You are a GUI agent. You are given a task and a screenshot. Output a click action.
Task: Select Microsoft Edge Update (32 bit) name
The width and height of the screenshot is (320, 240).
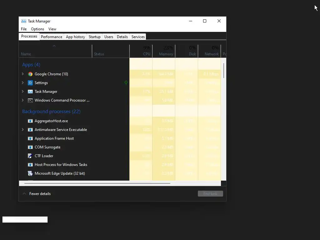pos(60,173)
